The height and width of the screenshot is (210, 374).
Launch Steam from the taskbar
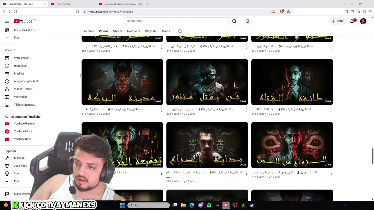(252, 205)
